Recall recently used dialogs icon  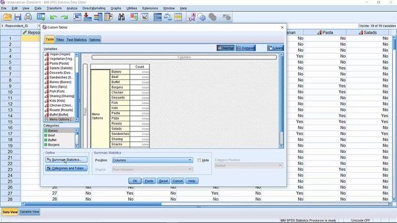41,17
